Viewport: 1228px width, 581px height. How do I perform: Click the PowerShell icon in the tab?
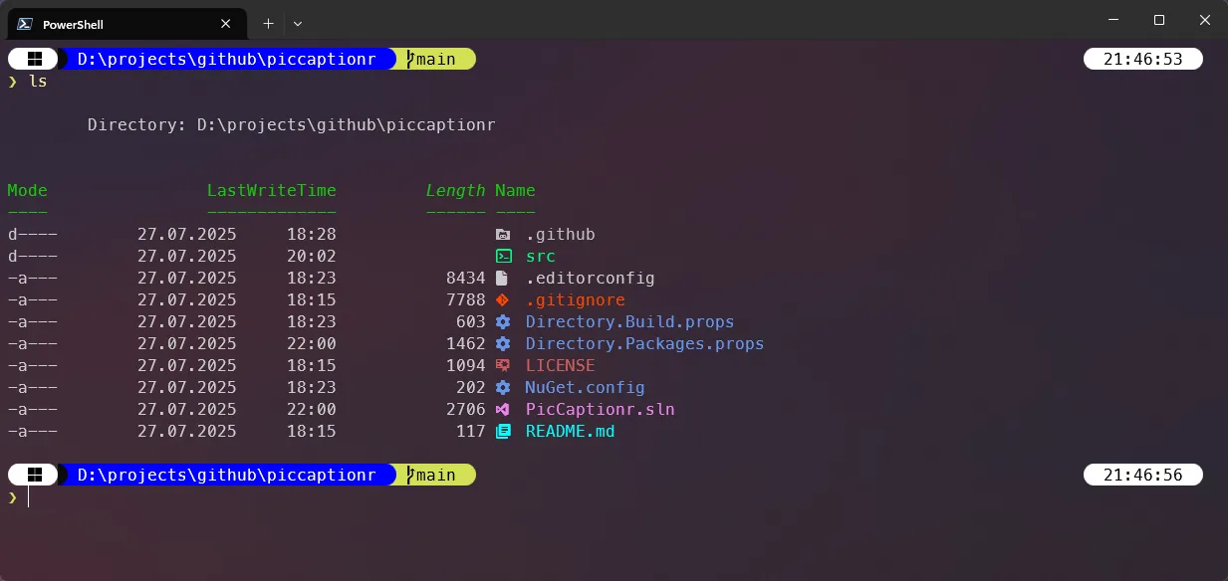(24, 24)
